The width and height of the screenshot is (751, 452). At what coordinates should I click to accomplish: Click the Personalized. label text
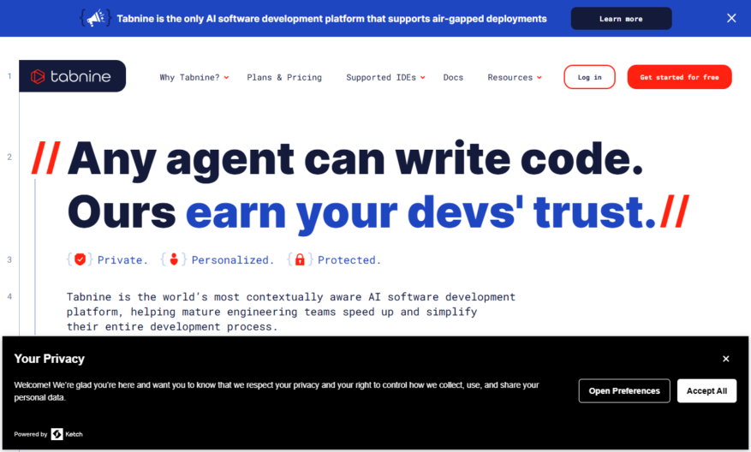coord(233,260)
